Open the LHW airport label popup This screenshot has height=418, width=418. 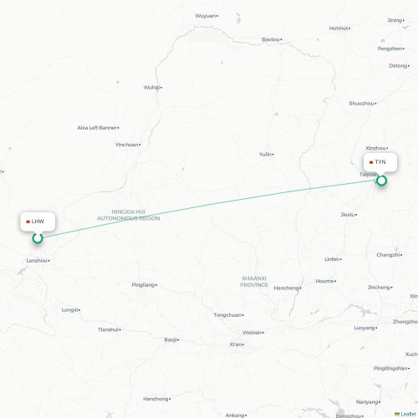(38, 222)
